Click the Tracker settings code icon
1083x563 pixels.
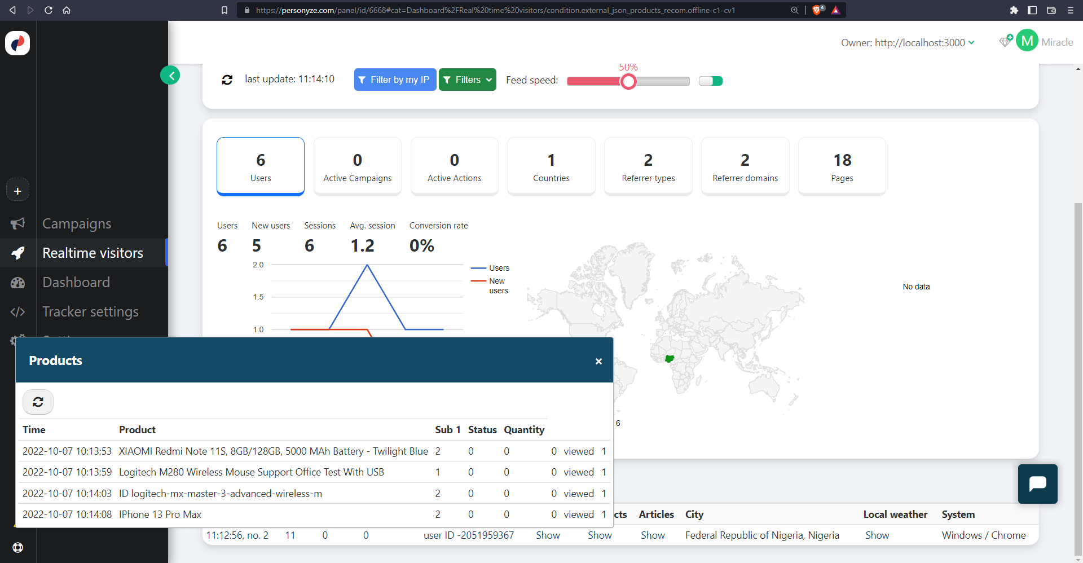point(17,311)
